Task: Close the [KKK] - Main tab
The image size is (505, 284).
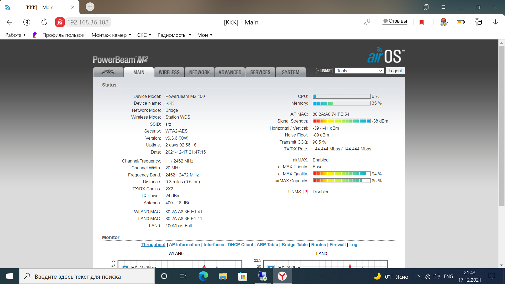Action: (x=73, y=7)
